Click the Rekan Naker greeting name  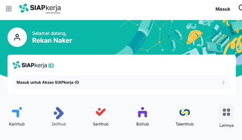[52, 40]
